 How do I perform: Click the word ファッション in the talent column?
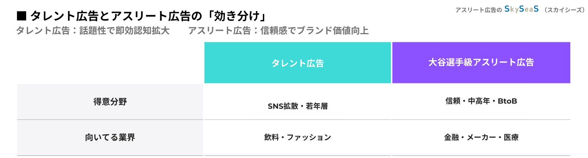coord(309,137)
